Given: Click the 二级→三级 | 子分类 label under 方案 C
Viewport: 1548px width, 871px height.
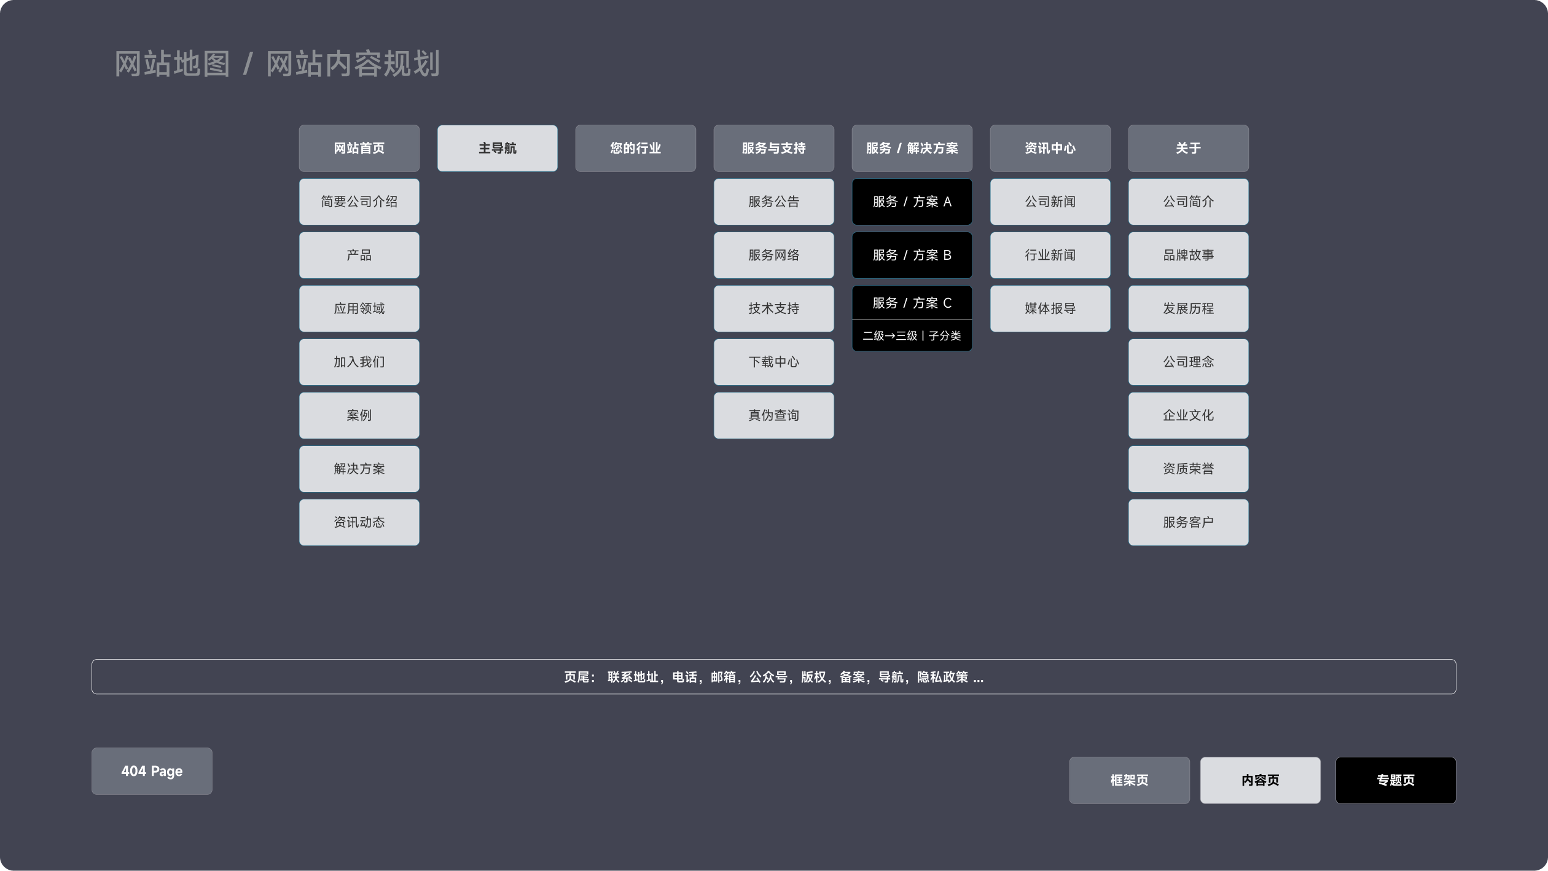Looking at the screenshot, I should pos(912,336).
